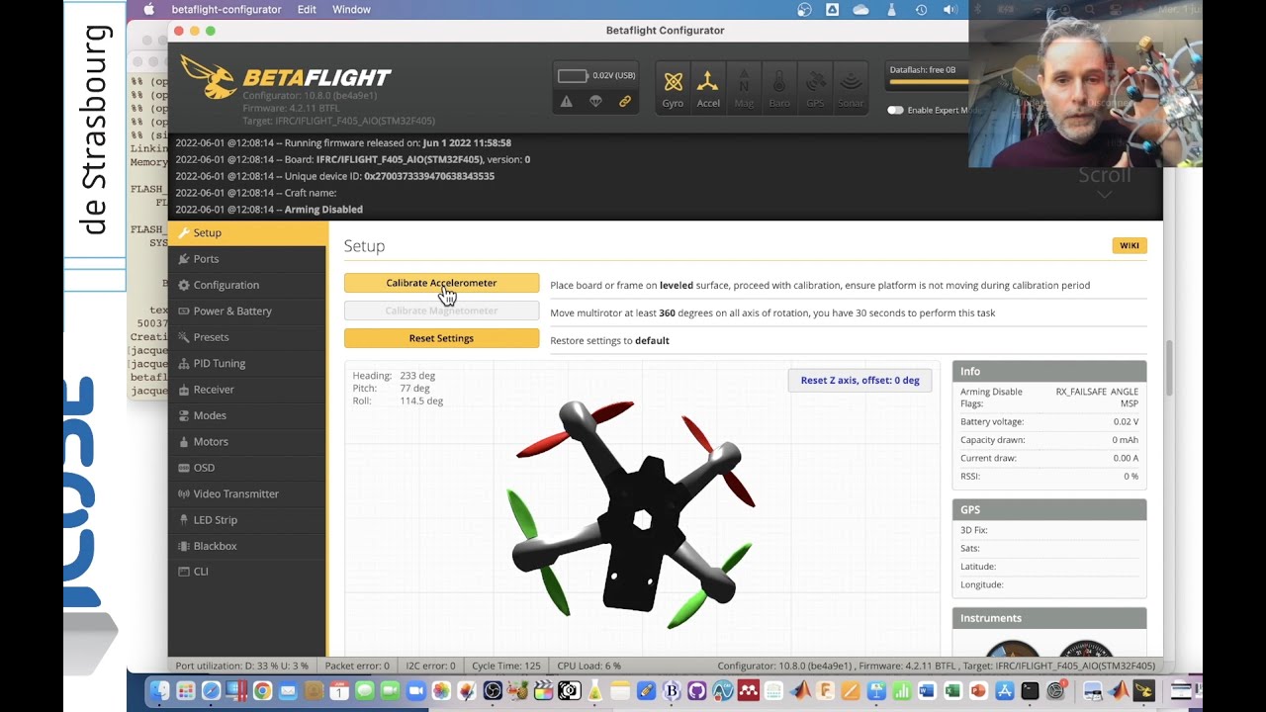Open the Configuration tab

click(x=247, y=285)
